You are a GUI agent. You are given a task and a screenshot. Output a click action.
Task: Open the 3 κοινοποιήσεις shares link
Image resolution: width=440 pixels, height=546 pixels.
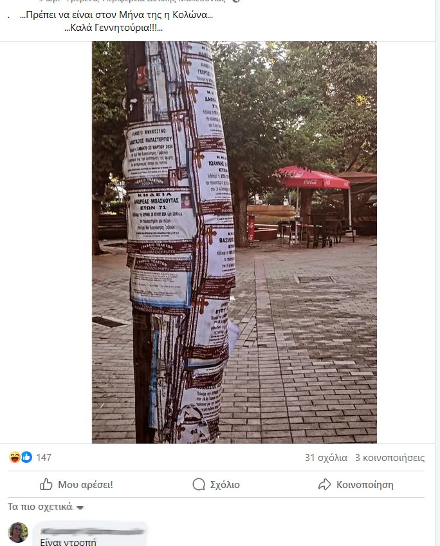click(x=390, y=458)
